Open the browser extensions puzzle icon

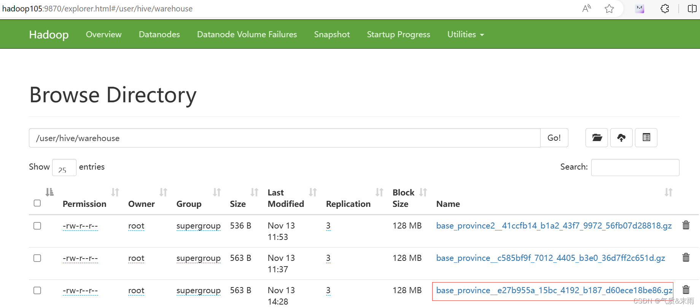tap(665, 8)
